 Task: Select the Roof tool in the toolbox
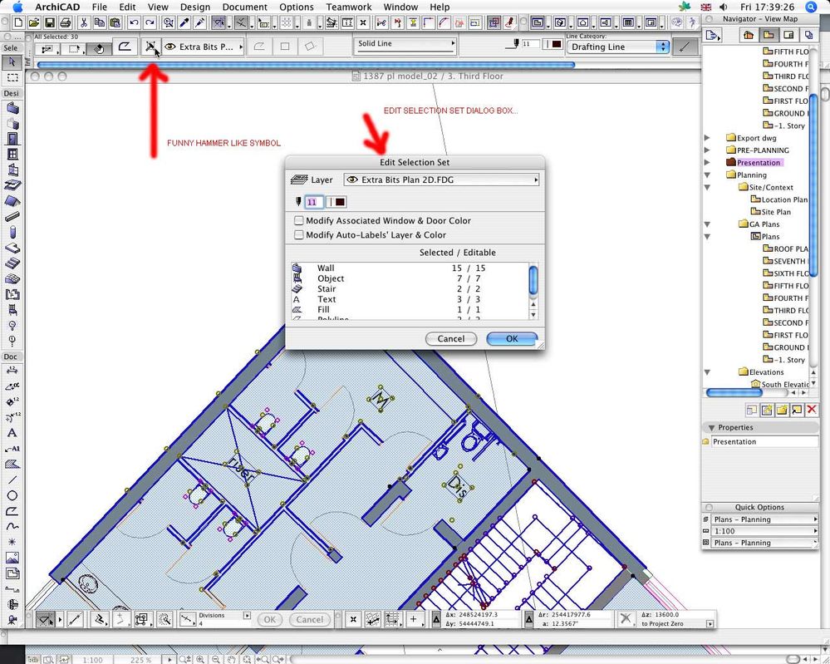12,200
